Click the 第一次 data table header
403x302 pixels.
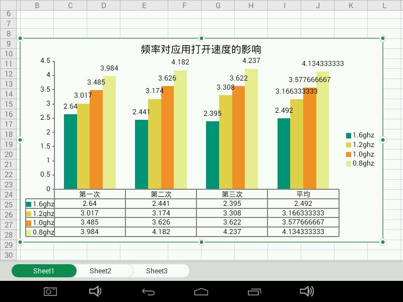point(90,194)
